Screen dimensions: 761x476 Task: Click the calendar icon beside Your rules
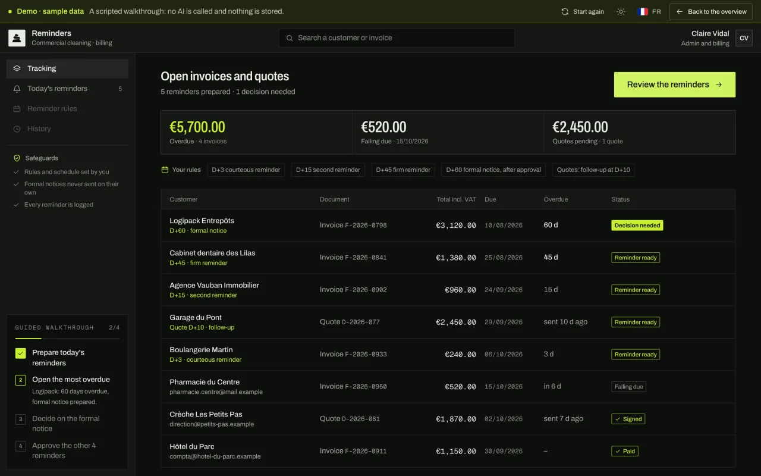point(165,170)
